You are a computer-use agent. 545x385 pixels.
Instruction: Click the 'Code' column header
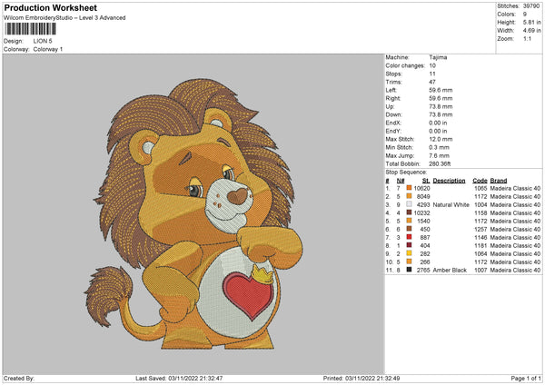point(480,181)
